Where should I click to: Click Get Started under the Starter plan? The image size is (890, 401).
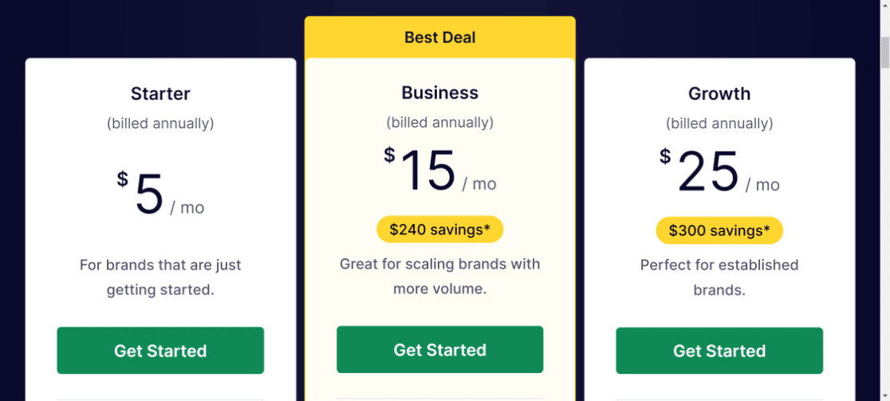coord(160,351)
